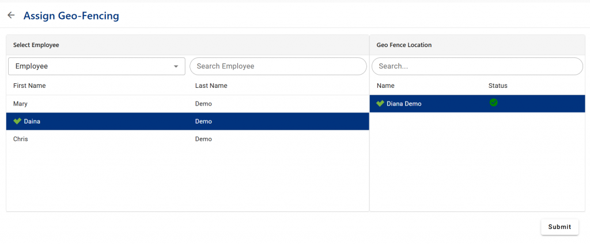
Task: Click the green checkmark beside Daina
Action: pyautogui.click(x=17, y=121)
